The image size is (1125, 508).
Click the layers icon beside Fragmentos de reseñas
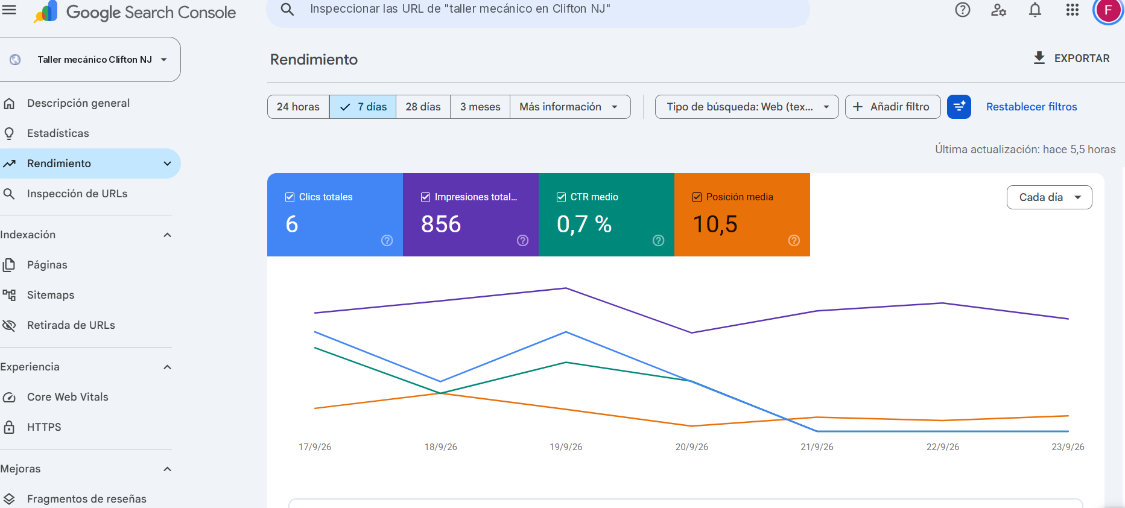click(9, 499)
